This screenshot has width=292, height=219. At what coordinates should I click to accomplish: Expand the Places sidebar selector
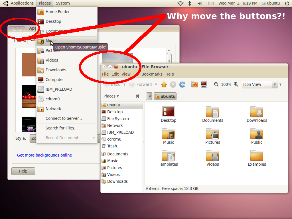click(111, 96)
